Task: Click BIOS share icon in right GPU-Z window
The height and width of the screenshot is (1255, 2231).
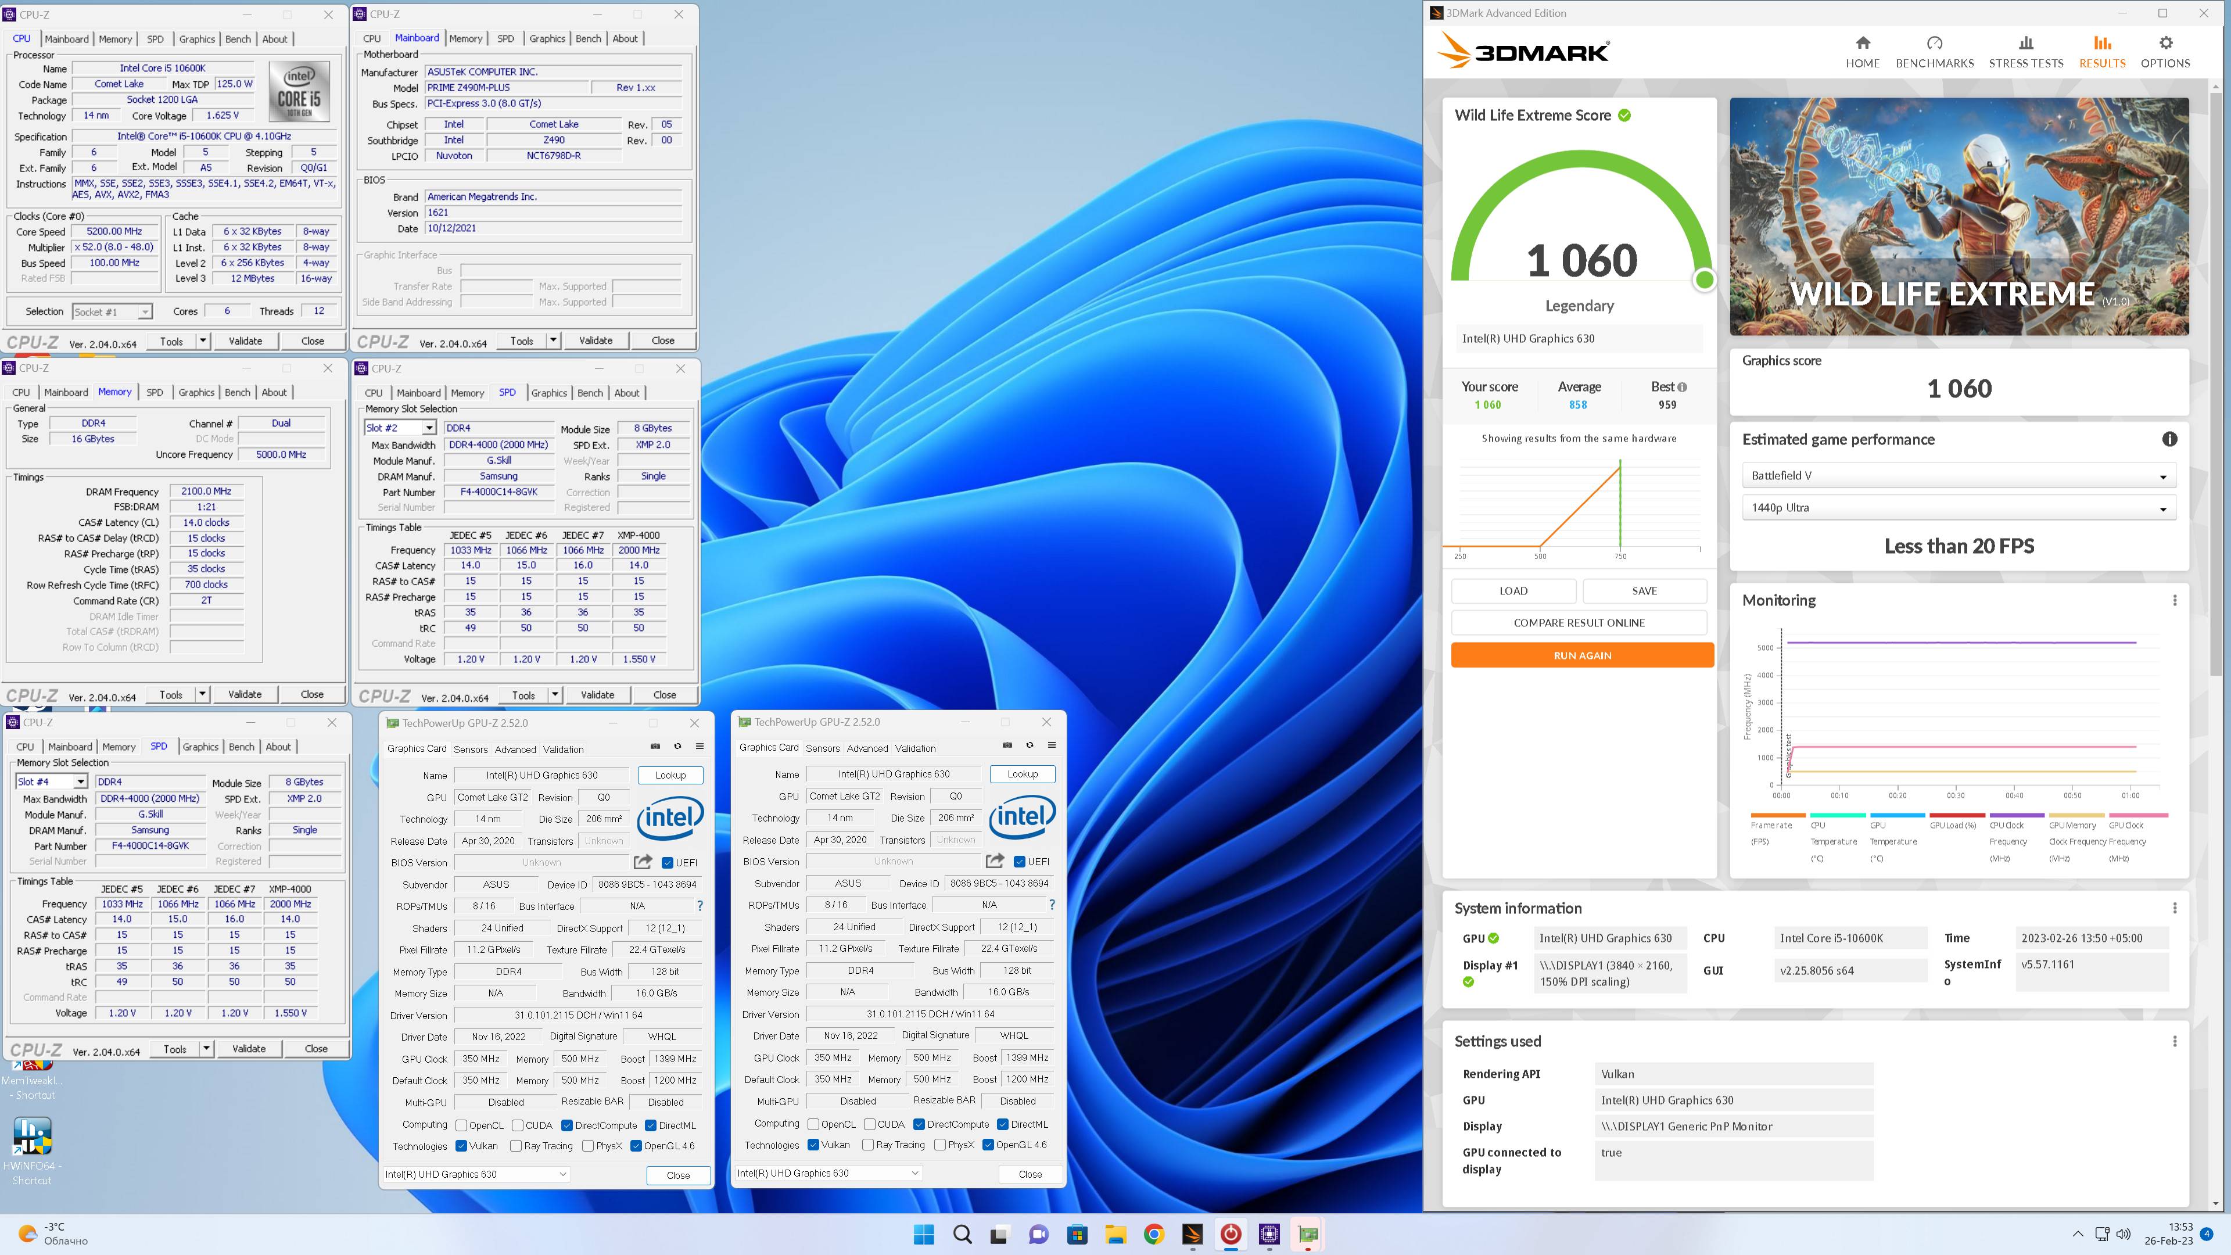Action: 994,860
